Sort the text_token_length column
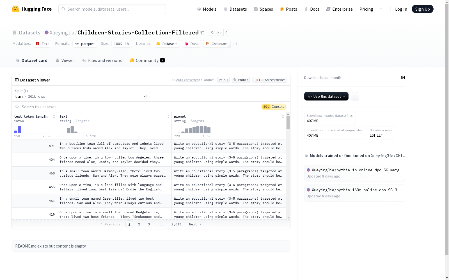The height and width of the screenshot is (280, 449). click(54, 116)
